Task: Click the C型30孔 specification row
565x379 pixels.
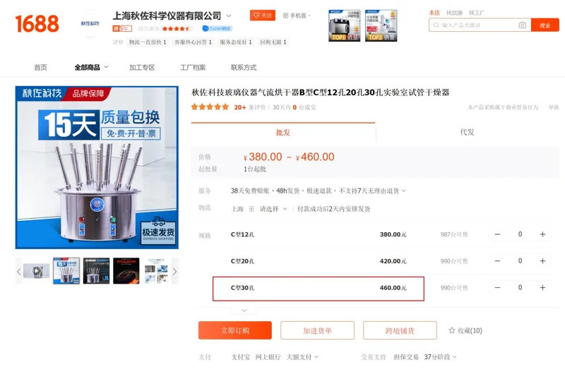Action: click(x=319, y=289)
